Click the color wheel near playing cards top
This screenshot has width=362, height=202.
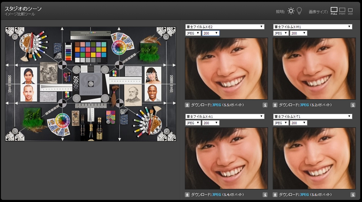pyautogui.click(x=119, y=47)
